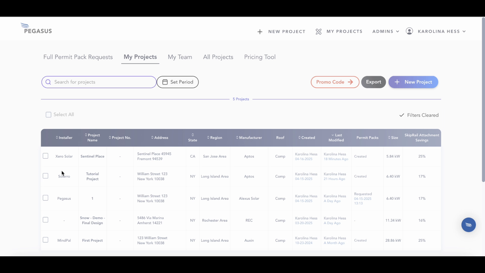This screenshot has height=273, width=485.
Task: Click the Search for projects field
Action: click(99, 82)
